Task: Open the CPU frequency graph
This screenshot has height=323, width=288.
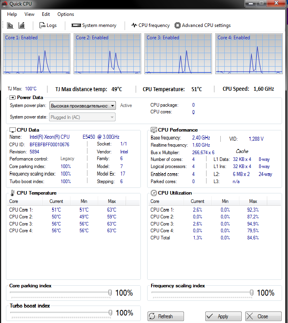Action: (x=150, y=25)
